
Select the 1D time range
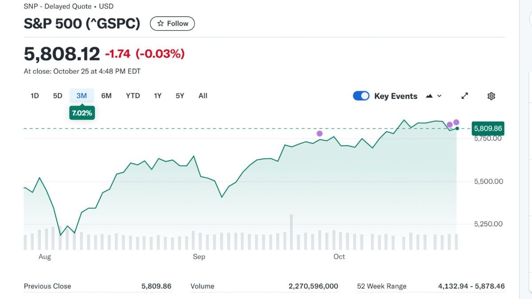[35, 96]
